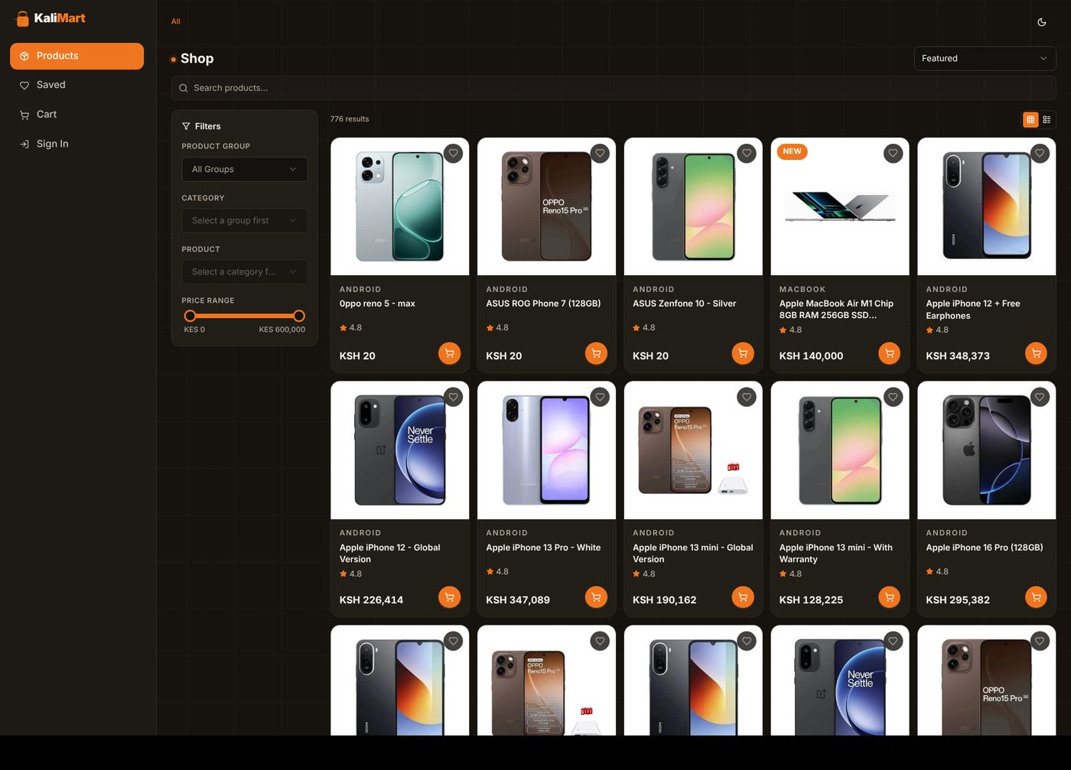Open the Product select dropdown
The image size is (1071, 770).
[x=244, y=271]
